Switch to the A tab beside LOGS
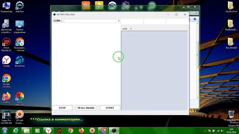 click(x=131, y=29)
